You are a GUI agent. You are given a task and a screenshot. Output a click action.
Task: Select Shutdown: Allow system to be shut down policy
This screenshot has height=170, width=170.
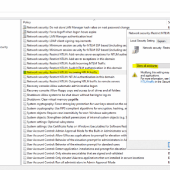pos(69,95)
